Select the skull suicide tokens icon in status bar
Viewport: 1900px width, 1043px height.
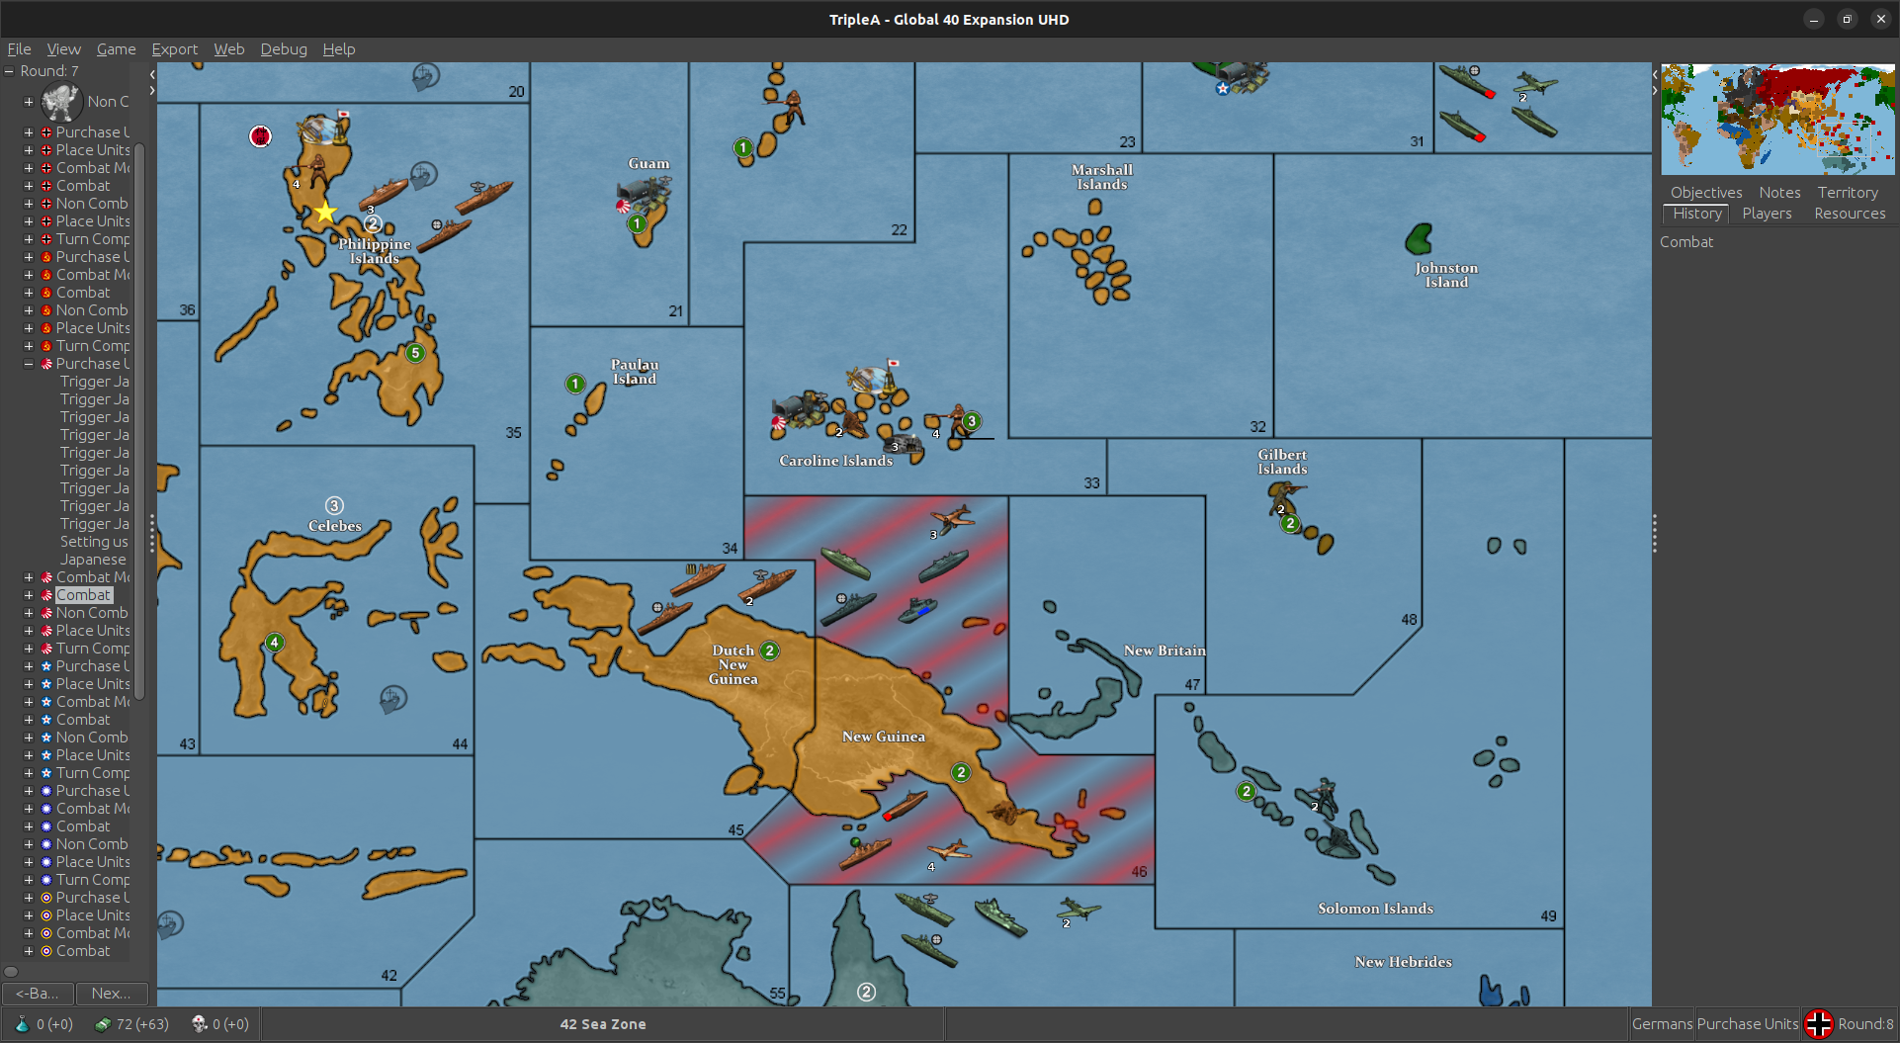point(199,1024)
